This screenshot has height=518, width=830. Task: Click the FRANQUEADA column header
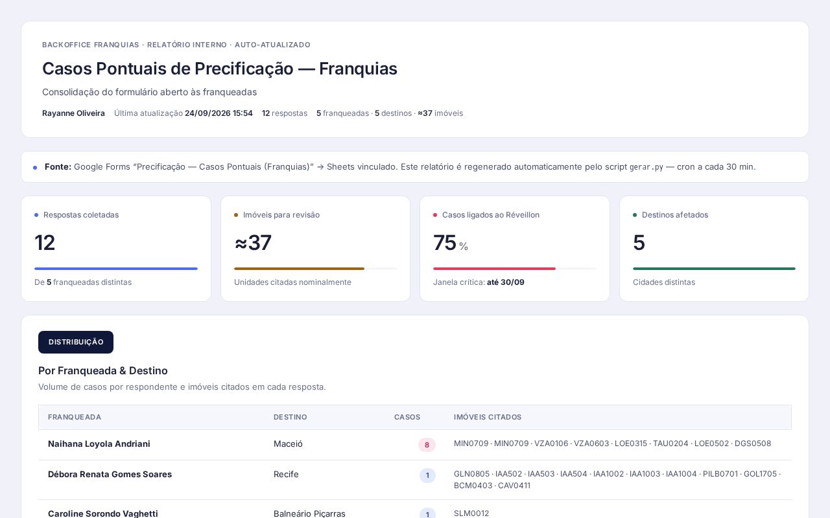pyautogui.click(x=75, y=417)
